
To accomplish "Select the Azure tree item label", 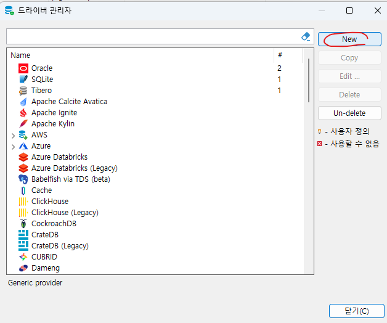I will click(x=41, y=146).
